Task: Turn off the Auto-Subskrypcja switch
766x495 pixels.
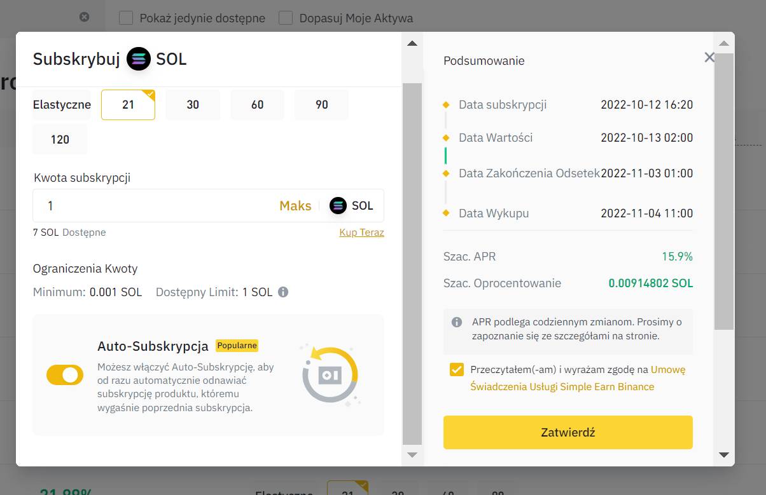Action: (x=64, y=375)
